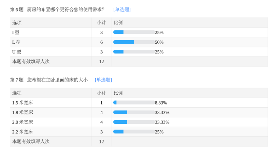Viewport: 272px width, 156px height.
Task: Click 本题有效填写人次 row in question 7 table
Action: pyautogui.click(x=31, y=141)
